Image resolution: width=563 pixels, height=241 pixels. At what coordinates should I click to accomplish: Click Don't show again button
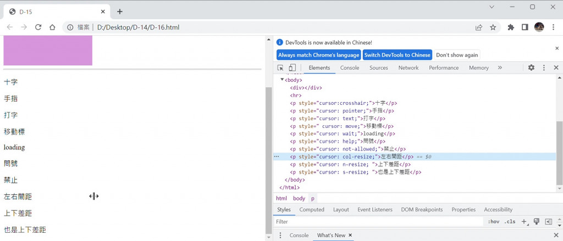click(457, 55)
